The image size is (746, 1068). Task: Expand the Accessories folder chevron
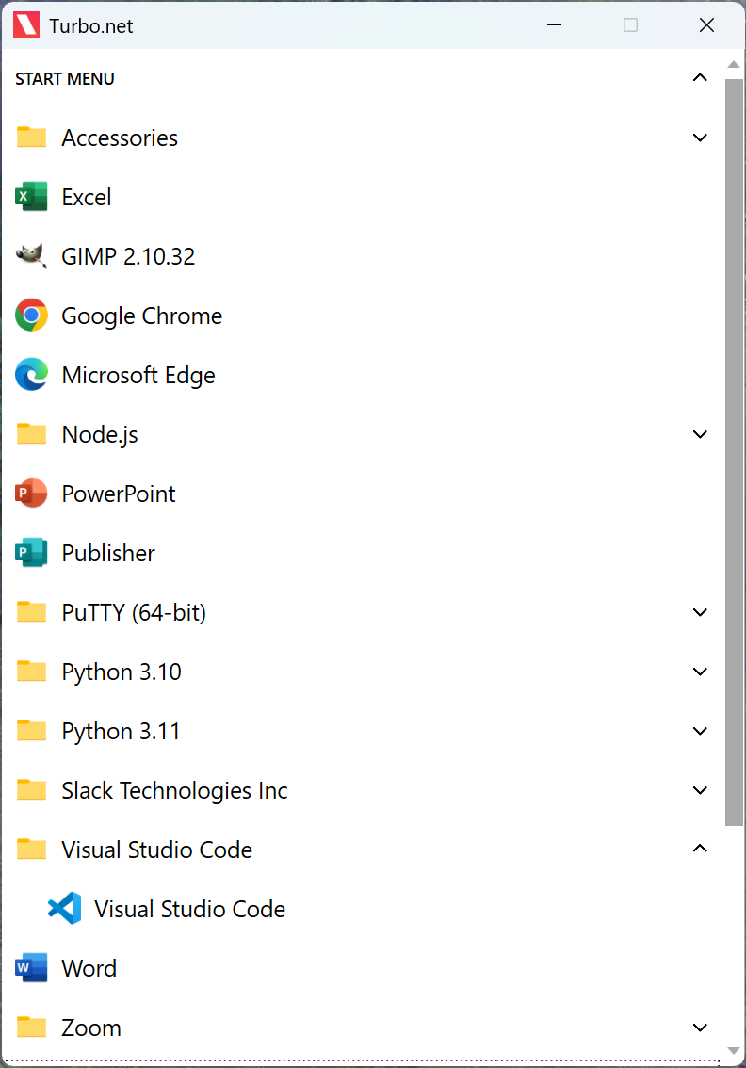point(700,138)
